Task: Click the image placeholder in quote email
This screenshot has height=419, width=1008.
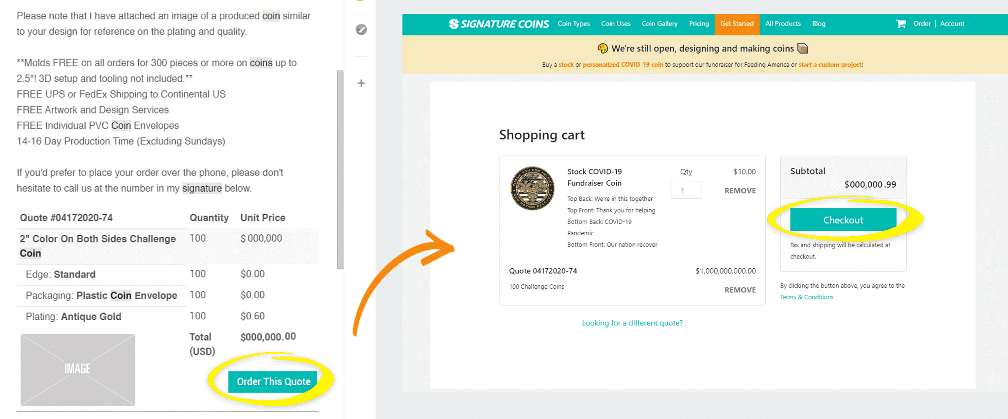Action: point(78,369)
